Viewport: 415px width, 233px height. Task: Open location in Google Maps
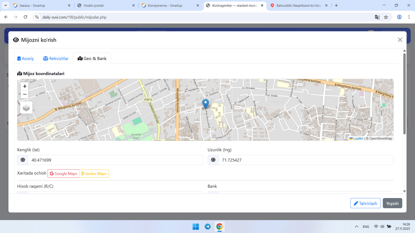[64, 174]
